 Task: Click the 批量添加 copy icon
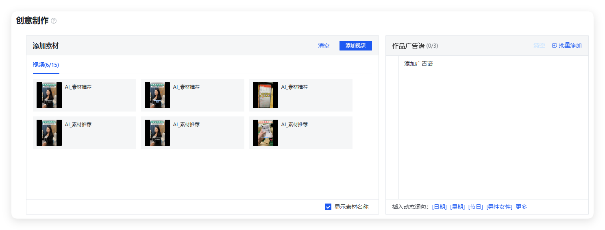[x=554, y=45]
